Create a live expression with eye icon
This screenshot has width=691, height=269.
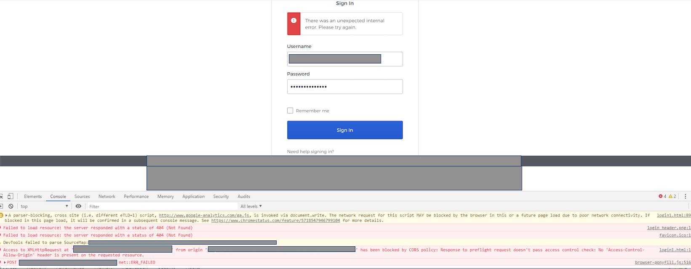tap(78, 206)
